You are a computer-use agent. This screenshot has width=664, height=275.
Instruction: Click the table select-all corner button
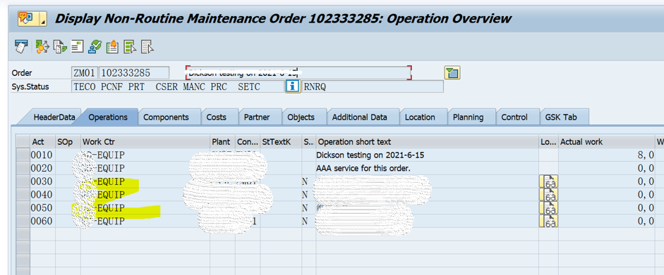pos(23,141)
